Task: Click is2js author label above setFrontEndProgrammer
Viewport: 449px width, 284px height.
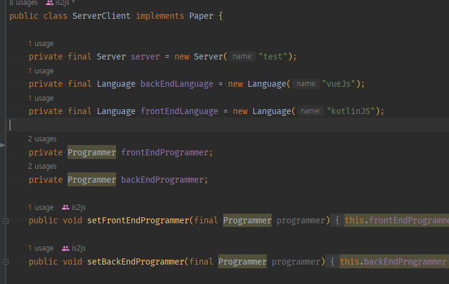Action: coord(78,208)
